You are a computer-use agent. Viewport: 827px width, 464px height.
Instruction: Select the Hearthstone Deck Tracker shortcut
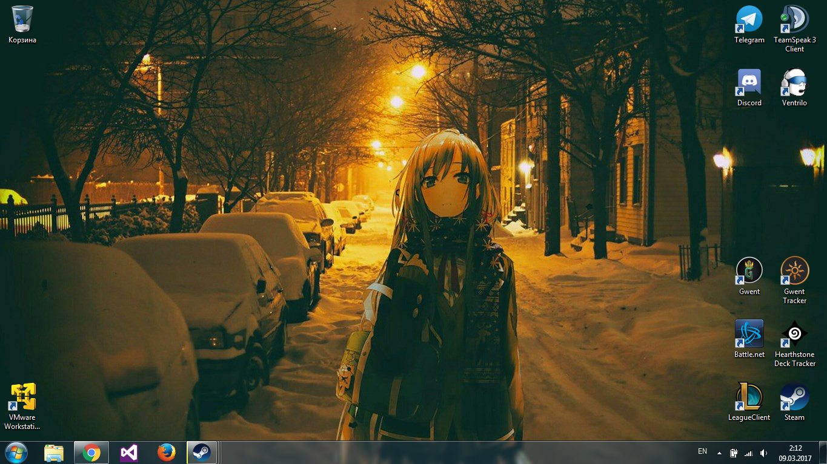pos(794,344)
